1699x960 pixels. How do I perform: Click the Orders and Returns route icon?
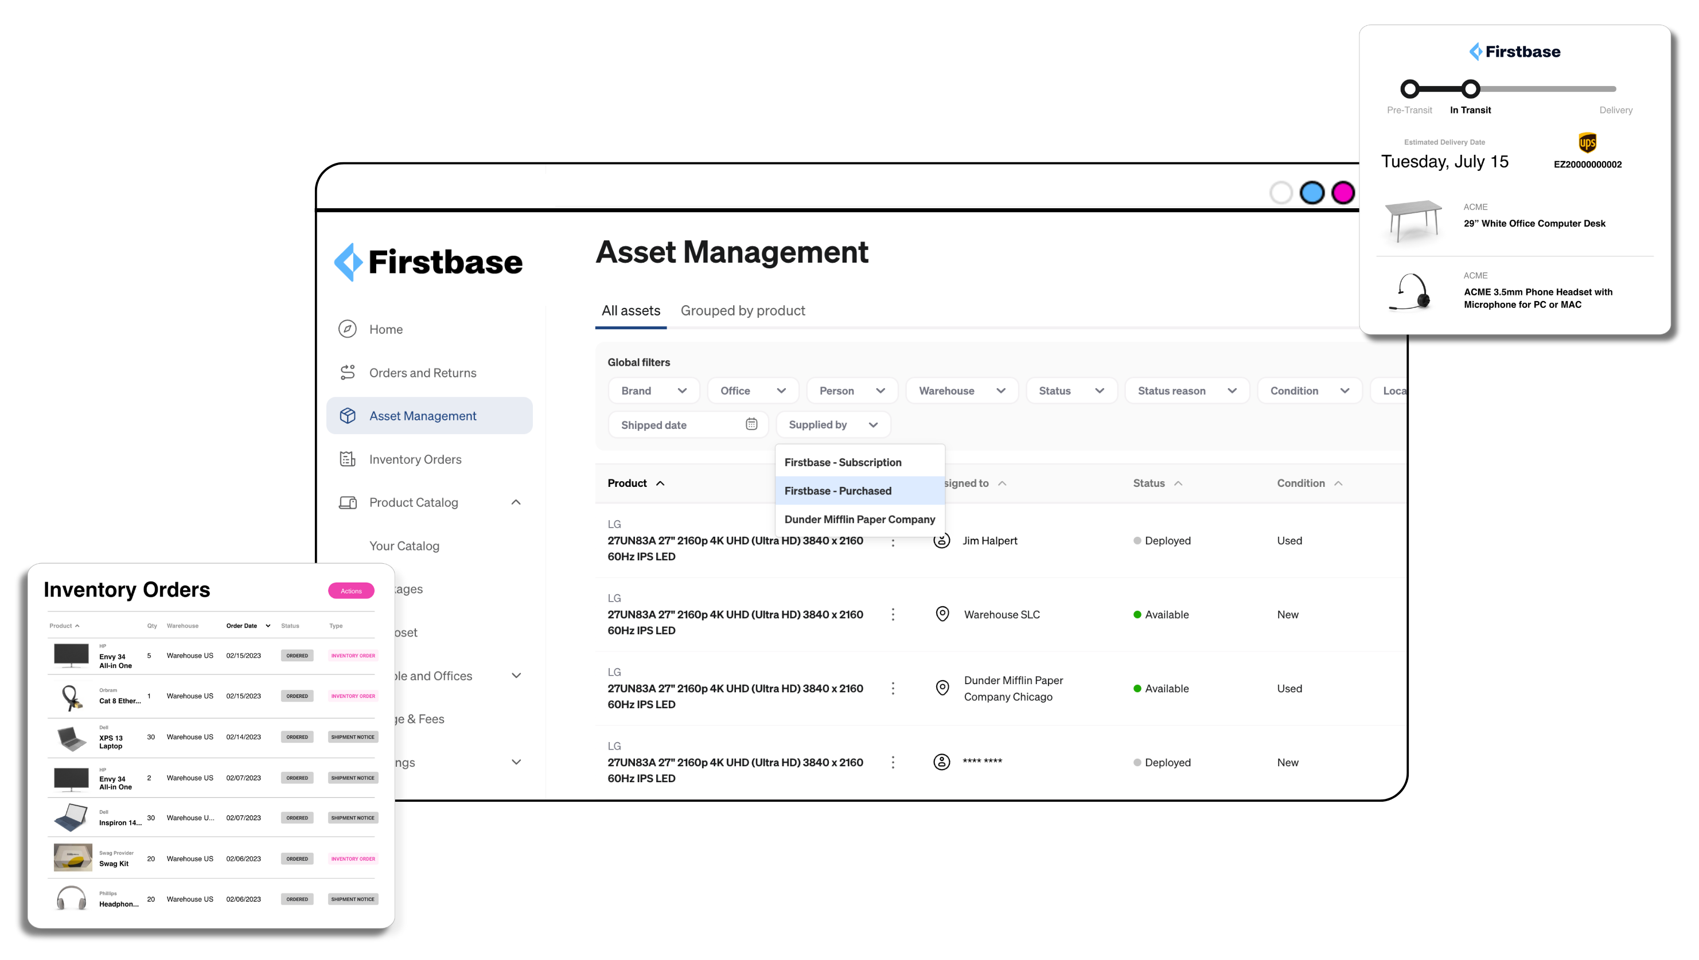click(348, 373)
